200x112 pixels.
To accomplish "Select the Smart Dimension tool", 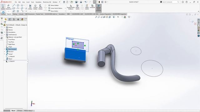I will click(8, 7).
